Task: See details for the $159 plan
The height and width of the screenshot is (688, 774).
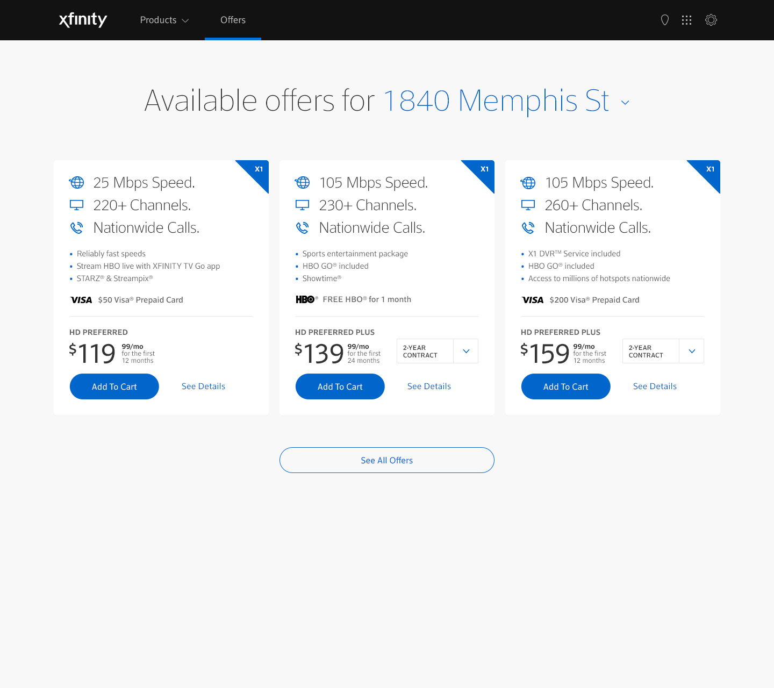Action: 655,386
